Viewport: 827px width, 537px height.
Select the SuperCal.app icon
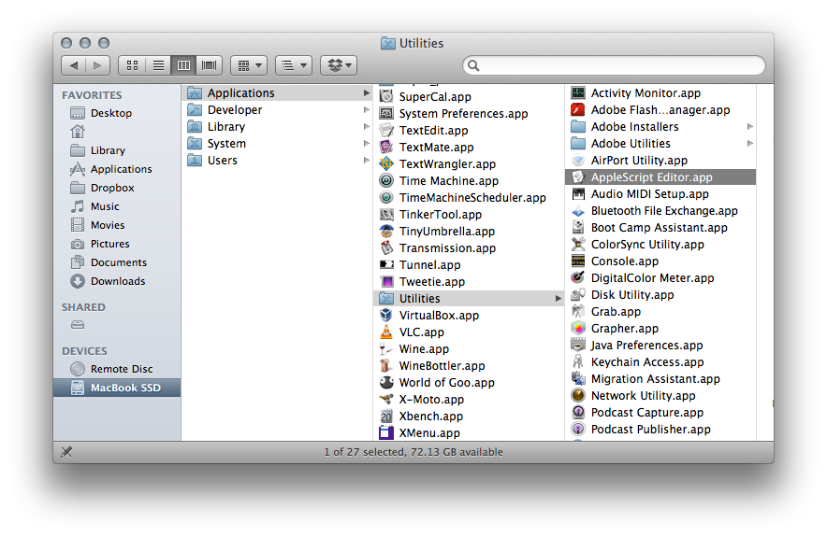386,96
